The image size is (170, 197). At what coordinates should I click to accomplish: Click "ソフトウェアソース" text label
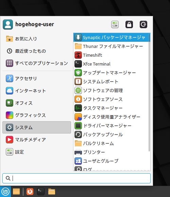(103, 100)
